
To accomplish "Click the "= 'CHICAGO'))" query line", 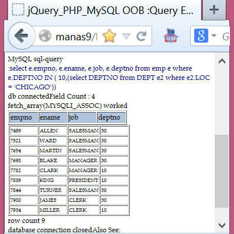I will coord(32,87).
